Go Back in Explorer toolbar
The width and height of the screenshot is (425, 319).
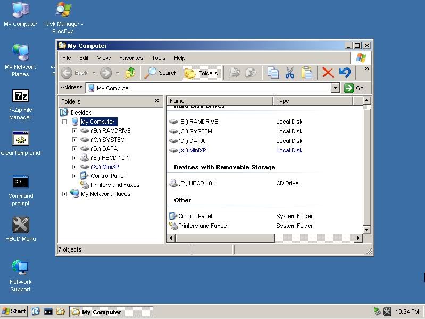pyautogui.click(x=74, y=73)
